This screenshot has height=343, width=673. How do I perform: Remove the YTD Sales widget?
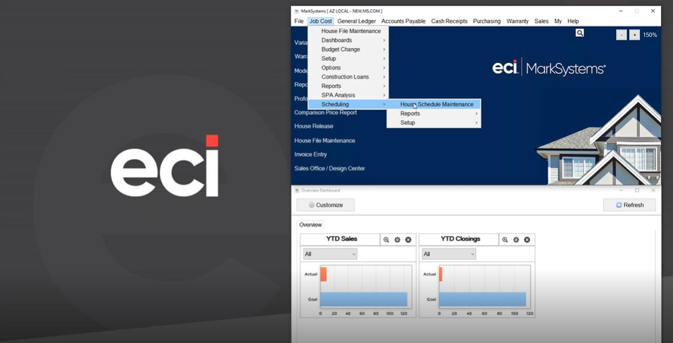point(408,240)
